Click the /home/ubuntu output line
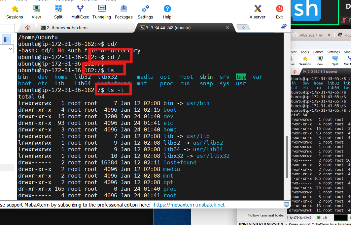 click(38, 37)
